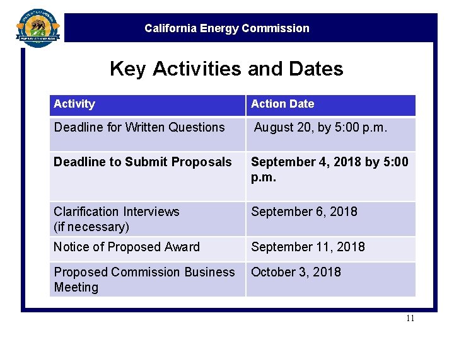Click the Proposed Commission Business text line
Image resolution: width=454 pixels, height=340 pixels.
point(144,272)
